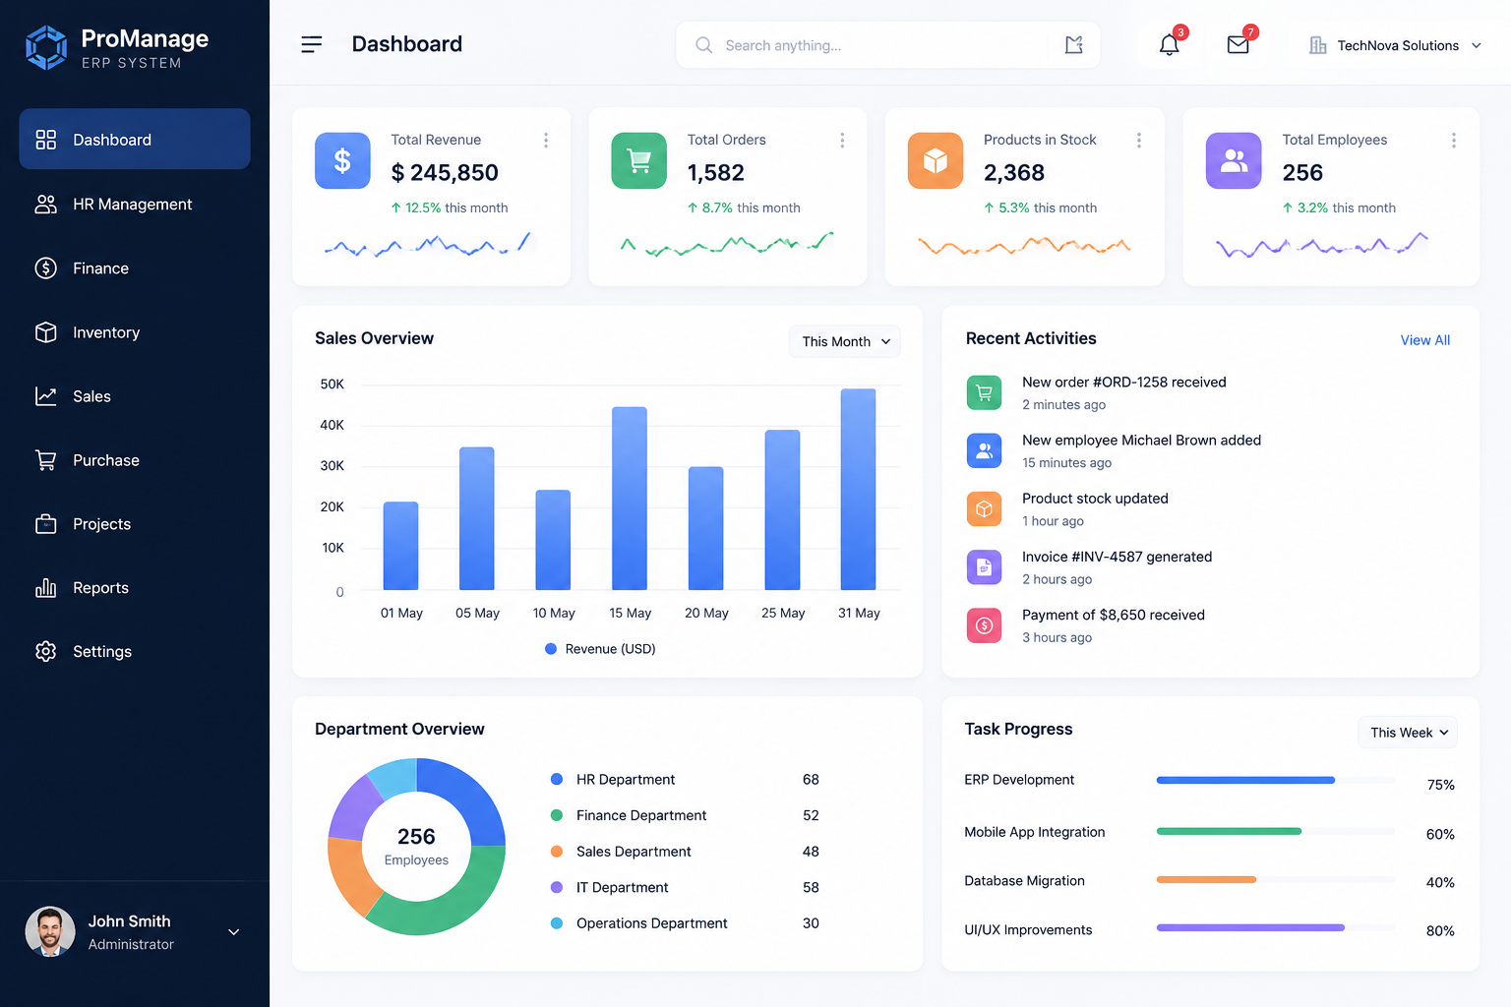Click the Total Orders cart icon
The width and height of the screenshot is (1511, 1007).
click(x=639, y=160)
